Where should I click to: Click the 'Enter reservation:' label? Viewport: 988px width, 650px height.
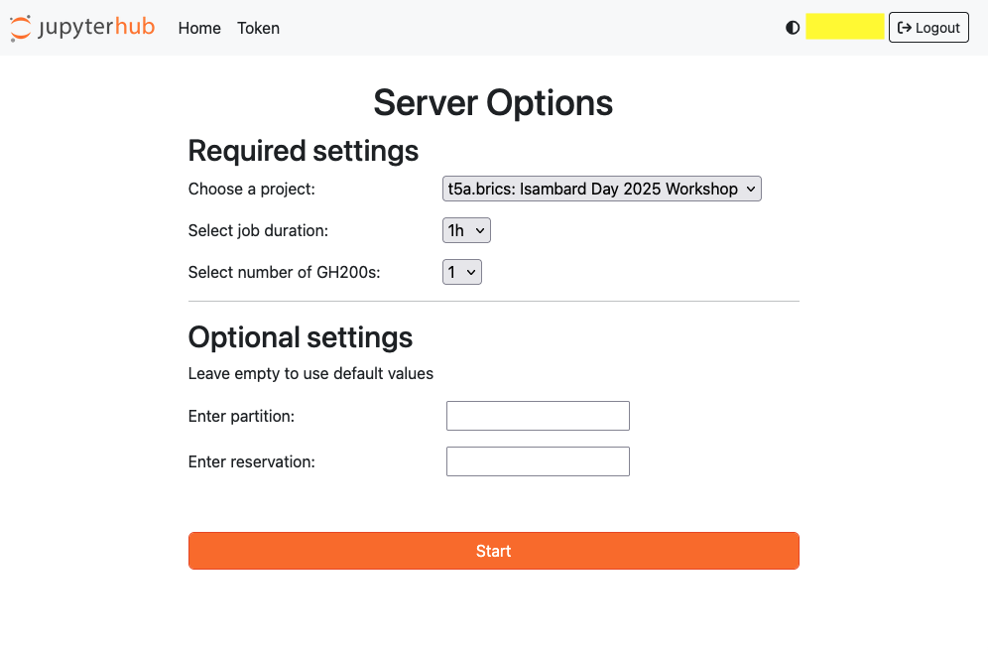251,461
